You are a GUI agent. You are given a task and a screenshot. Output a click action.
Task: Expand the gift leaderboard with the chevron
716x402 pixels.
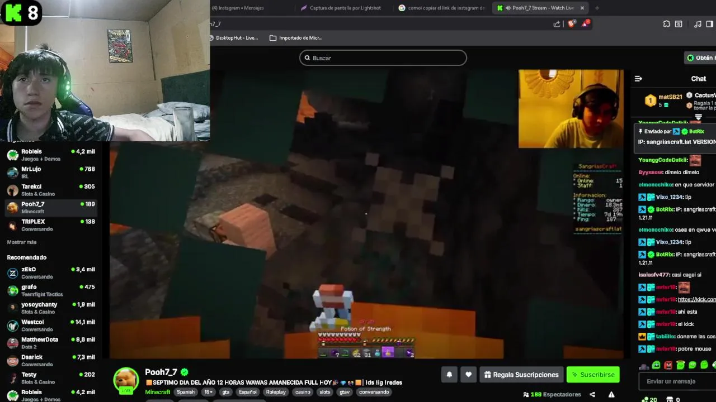(698, 117)
